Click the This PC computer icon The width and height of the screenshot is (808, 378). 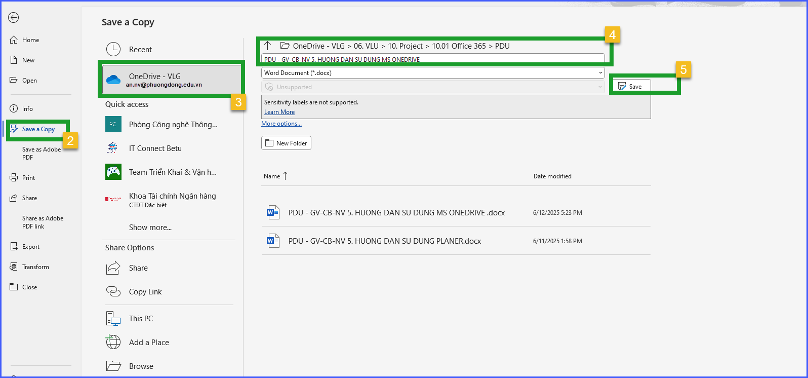click(113, 318)
